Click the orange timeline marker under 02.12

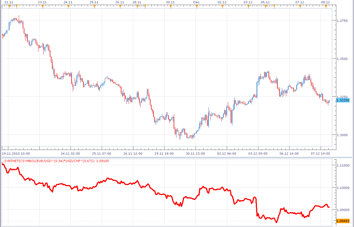tap(222, 6)
